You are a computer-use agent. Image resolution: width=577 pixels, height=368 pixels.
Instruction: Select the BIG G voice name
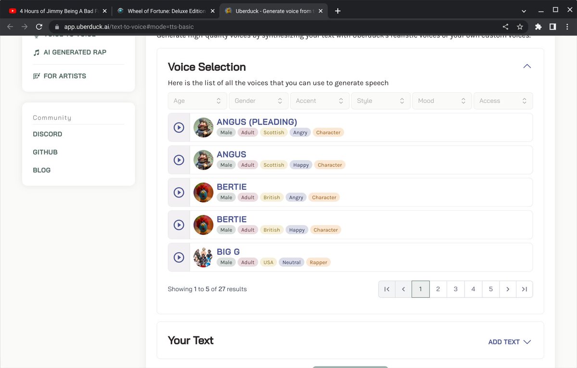228,252
